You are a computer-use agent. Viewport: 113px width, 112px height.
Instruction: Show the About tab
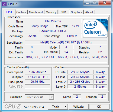click(x=89, y=12)
